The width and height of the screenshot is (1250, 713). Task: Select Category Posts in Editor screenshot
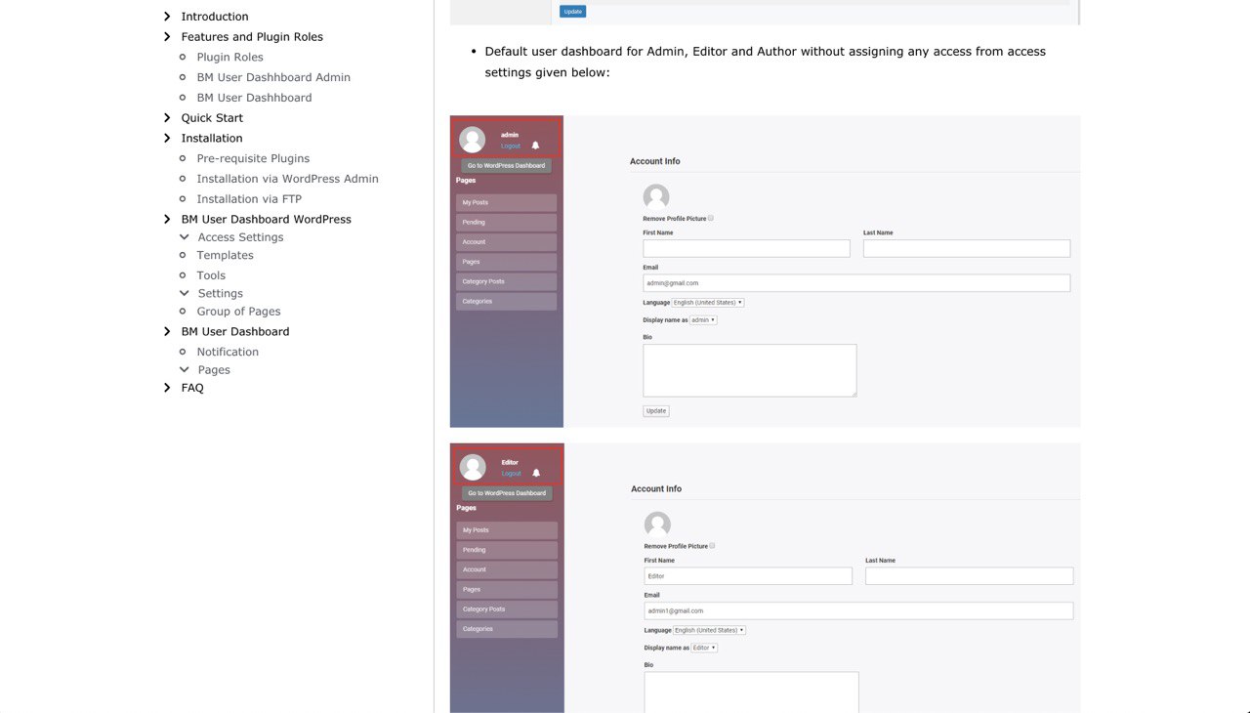tap(507, 609)
